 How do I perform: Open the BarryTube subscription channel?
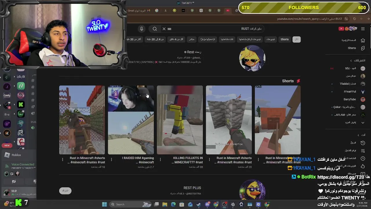point(349,99)
